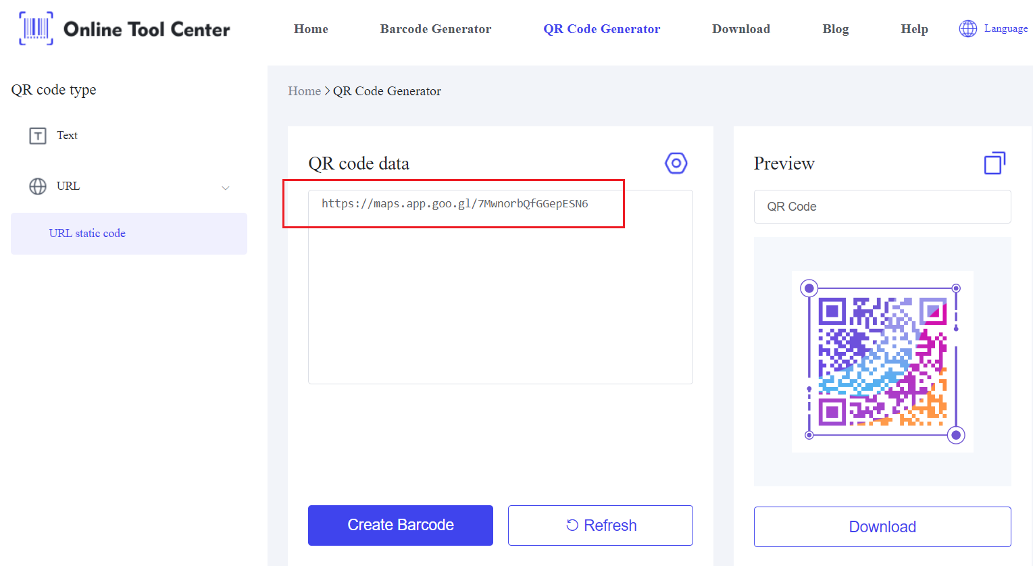Open the Help page
This screenshot has height=566, width=1033.
click(914, 29)
